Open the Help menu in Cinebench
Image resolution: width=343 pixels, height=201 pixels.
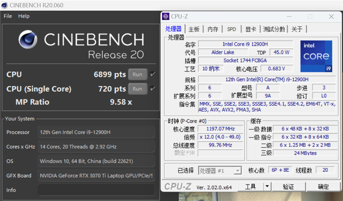click(24, 16)
